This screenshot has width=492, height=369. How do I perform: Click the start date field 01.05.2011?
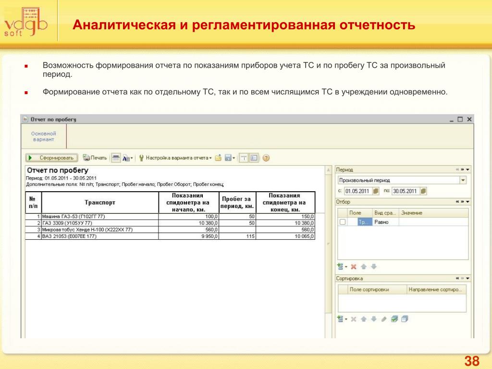tap(358, 191)
